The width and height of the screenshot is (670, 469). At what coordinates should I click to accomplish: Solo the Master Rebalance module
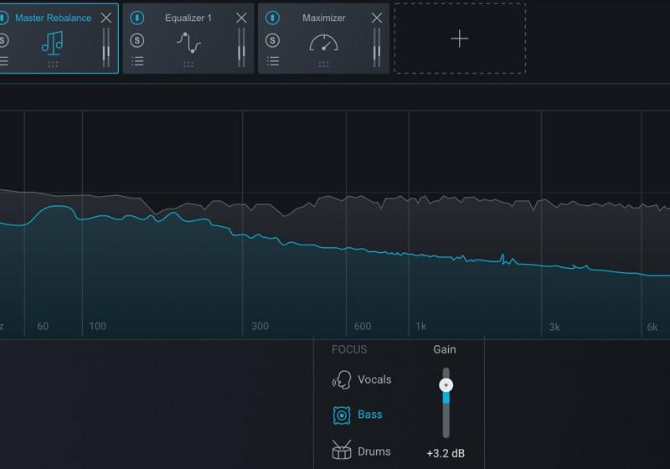click(x=3, y=40)
